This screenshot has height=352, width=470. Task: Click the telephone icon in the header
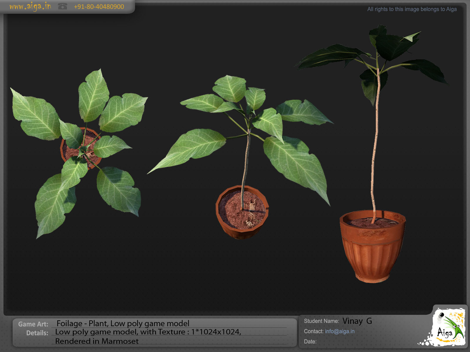pyautogui.click(x=62, y=6)
